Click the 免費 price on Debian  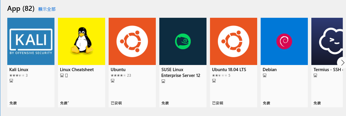(266, 103)
